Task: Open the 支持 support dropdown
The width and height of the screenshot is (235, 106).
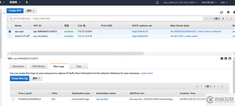Action: tap(224, 3)
